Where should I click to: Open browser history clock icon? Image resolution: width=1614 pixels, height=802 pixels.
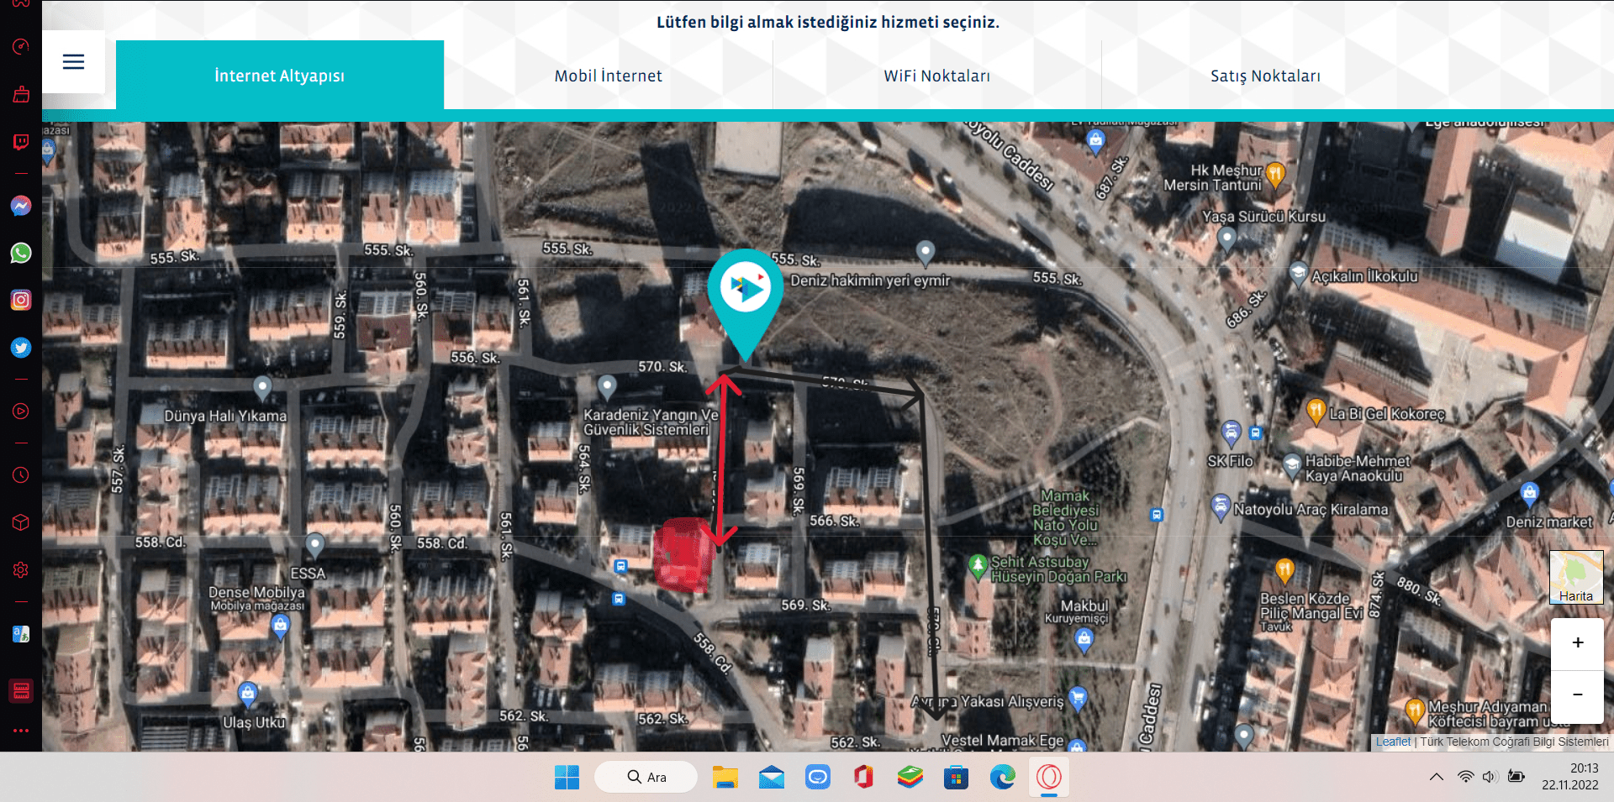[21, 475]
